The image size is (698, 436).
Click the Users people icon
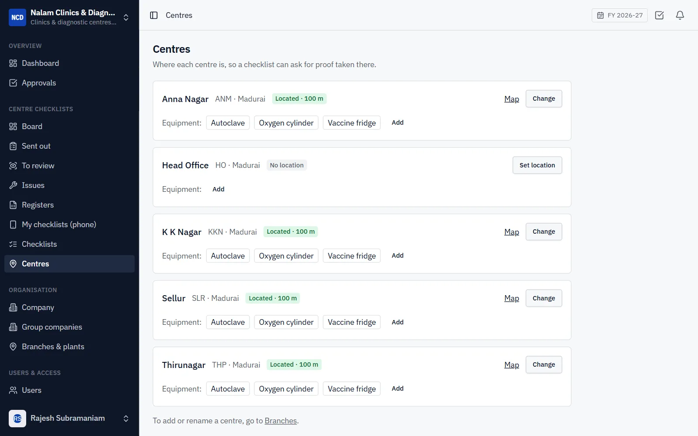point(13,390)
